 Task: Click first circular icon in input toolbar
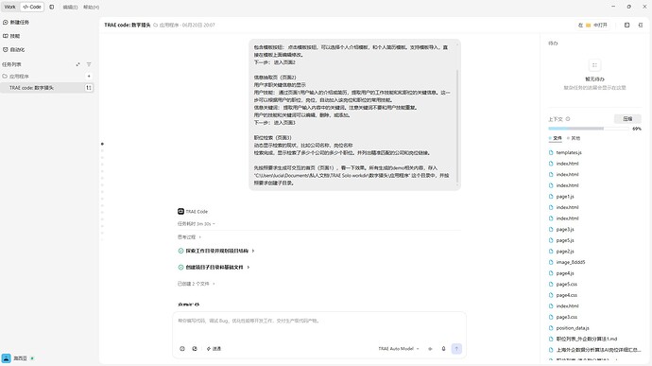coord(182,349)
